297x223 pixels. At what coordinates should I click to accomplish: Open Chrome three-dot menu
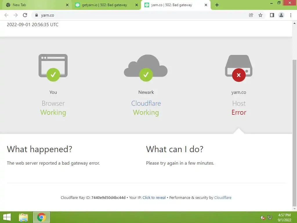291,15
